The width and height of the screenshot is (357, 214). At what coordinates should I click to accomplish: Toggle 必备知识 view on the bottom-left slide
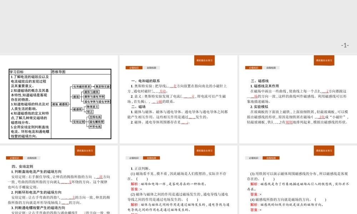coord(14,158)
